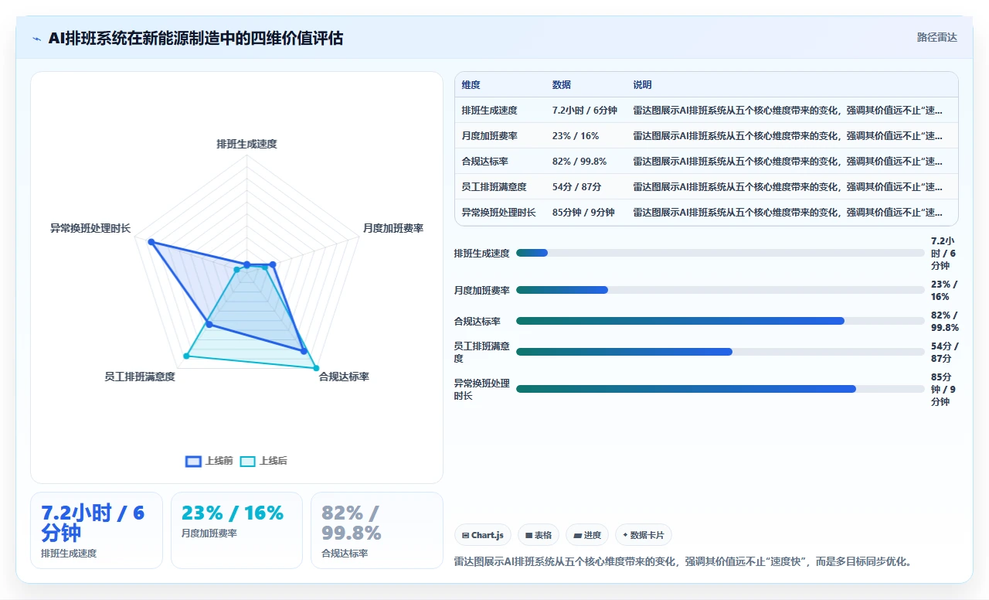989x600 pixels.
Task: Click the 合规达标率 radar axis label
Action: click(x=344, y=377)
